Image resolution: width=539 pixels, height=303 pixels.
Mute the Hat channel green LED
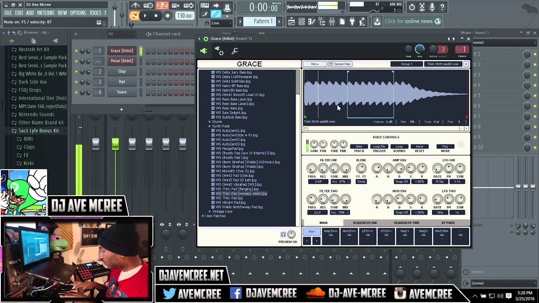point(76,82)
